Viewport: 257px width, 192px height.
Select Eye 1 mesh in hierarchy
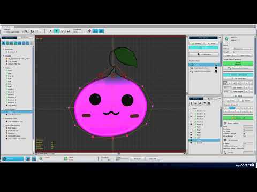point(10,78)
